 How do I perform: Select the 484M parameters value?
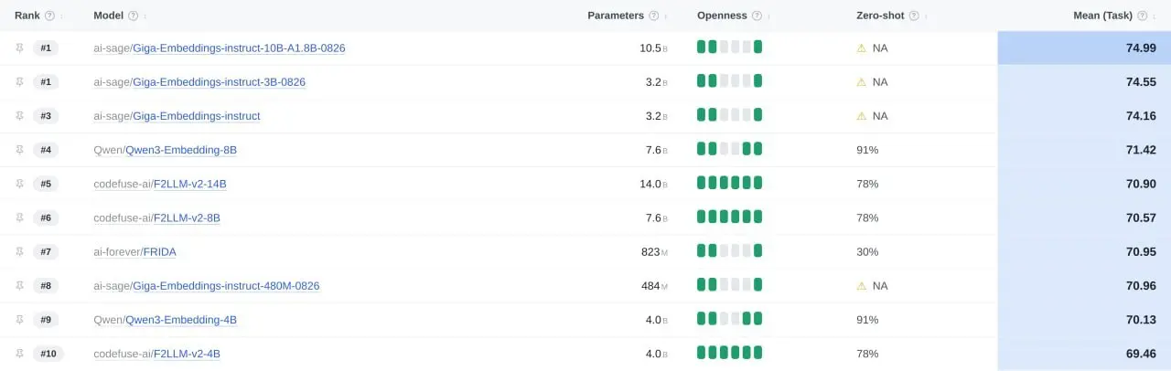tap(655, 286)
